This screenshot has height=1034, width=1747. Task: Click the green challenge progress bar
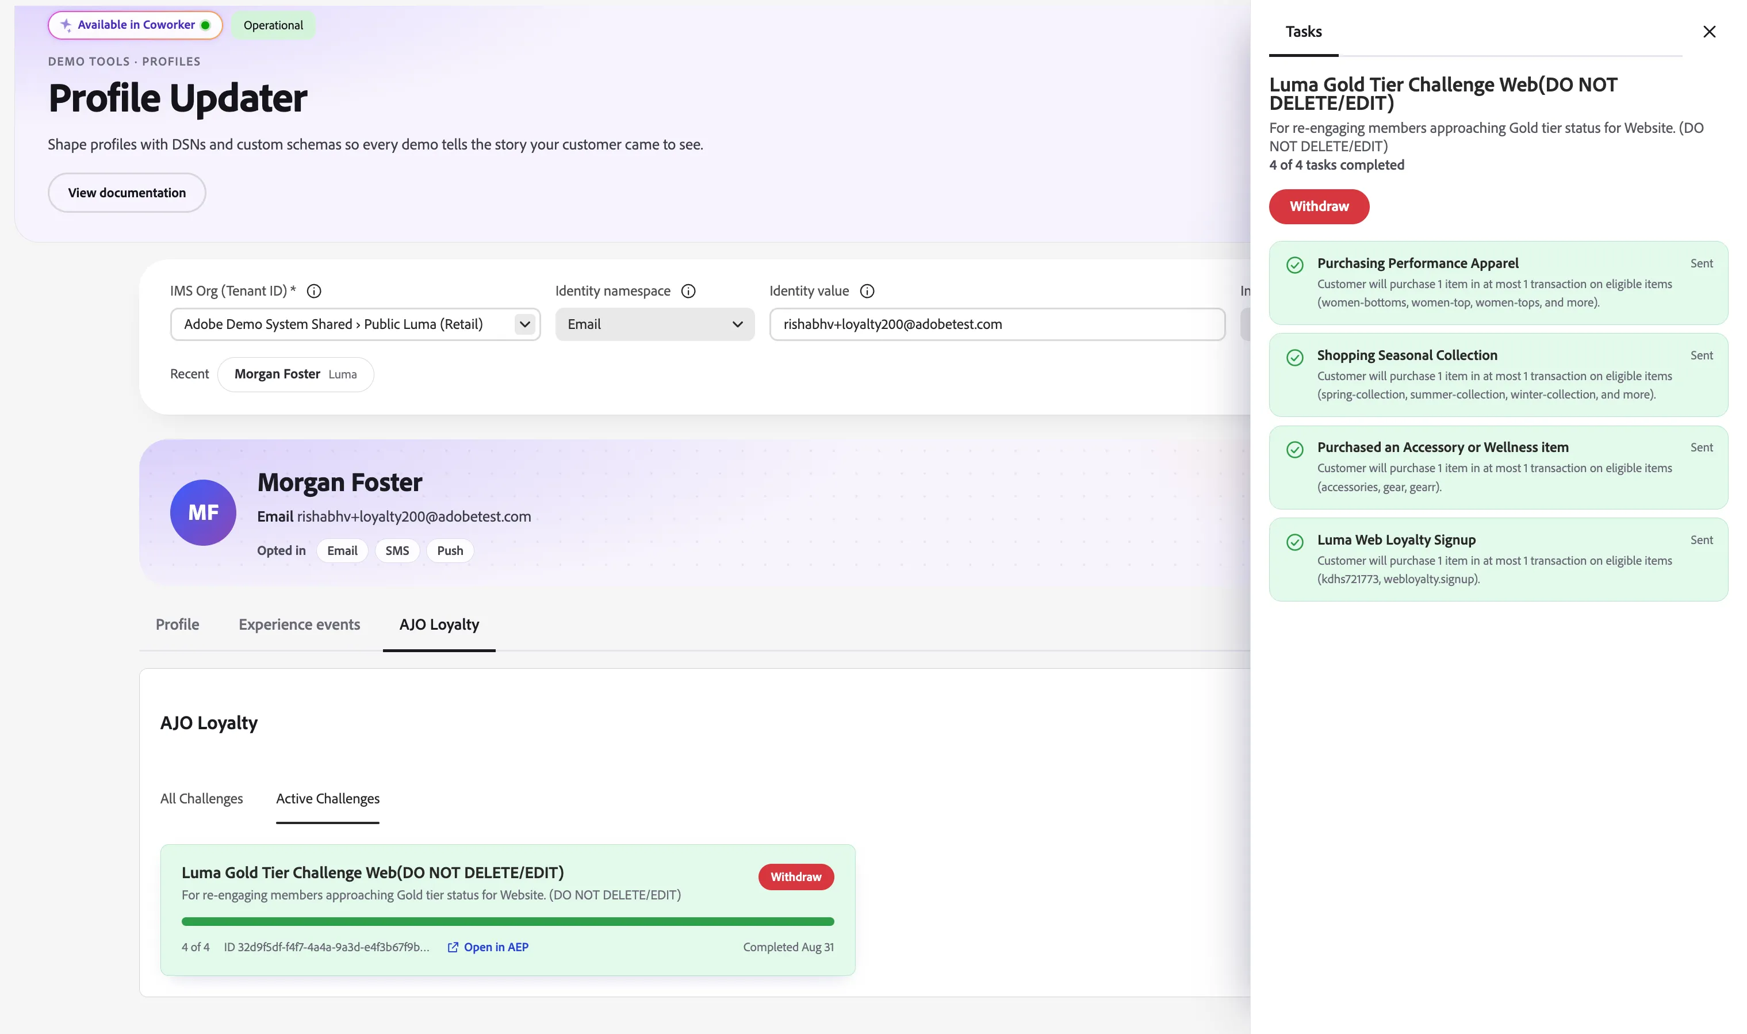point(508,922)
